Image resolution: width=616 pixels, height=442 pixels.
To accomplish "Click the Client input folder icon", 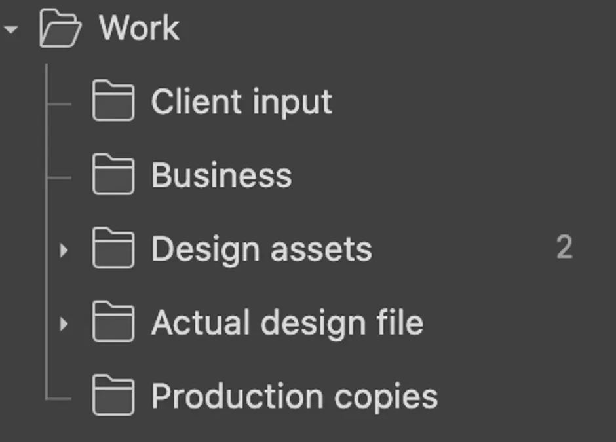I will (113, 100).
